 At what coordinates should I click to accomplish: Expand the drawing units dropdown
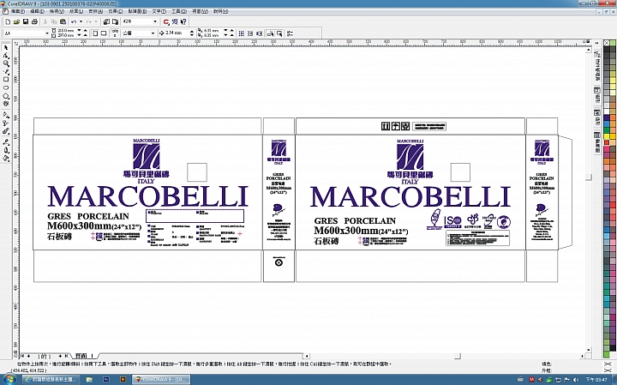pos(153,33)
